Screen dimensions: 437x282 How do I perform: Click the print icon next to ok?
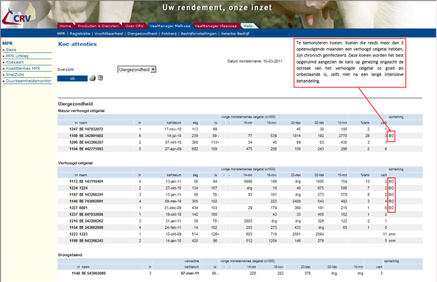pos(92,79)
